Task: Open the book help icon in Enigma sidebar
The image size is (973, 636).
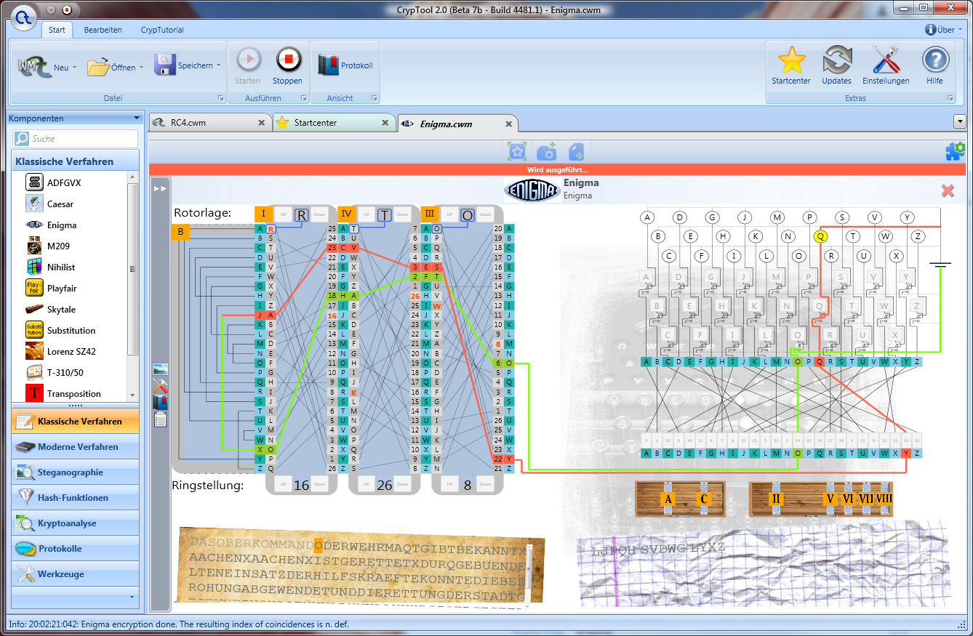Action: pyautogui.click(x=161, y=402)
